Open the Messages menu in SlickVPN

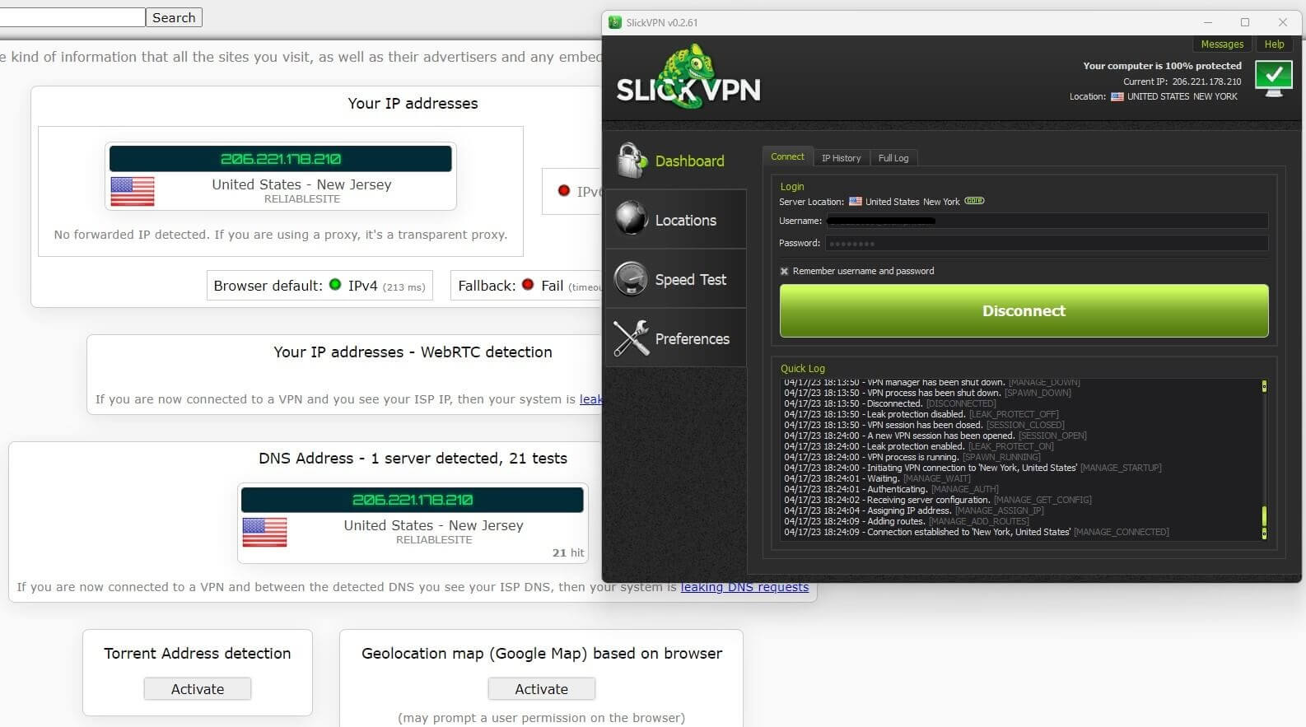[1222, 44]
